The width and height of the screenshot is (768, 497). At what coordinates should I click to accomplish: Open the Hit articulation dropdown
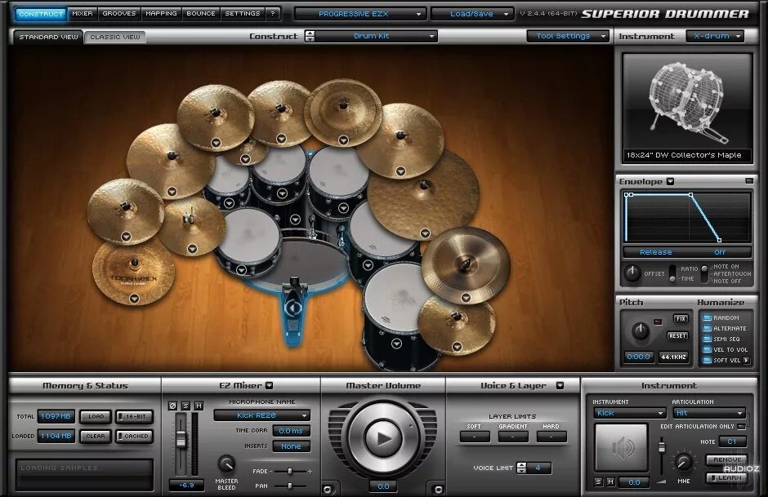pos(709,413)
